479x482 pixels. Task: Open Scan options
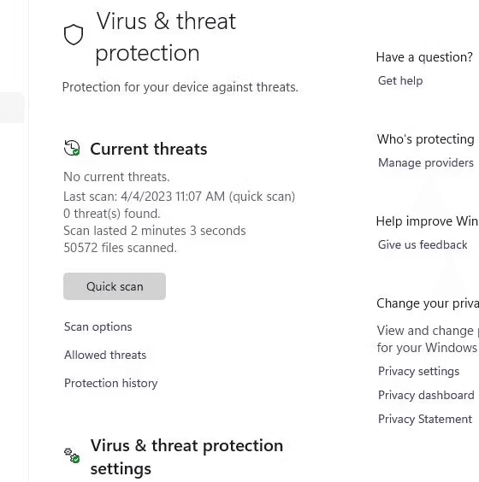coord(98,326)
